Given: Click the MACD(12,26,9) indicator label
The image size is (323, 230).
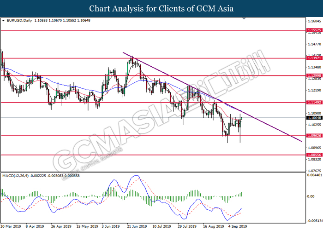Looking at the screenshot, I should 16,176.
